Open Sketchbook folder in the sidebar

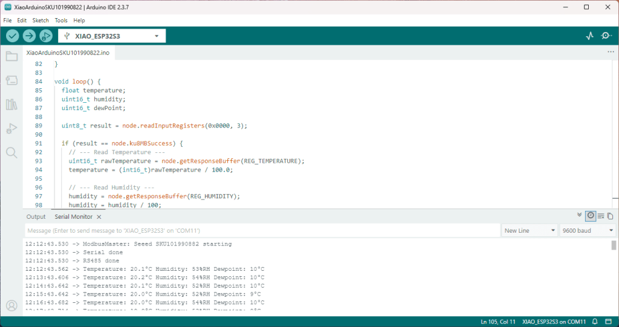click(11, 57)
